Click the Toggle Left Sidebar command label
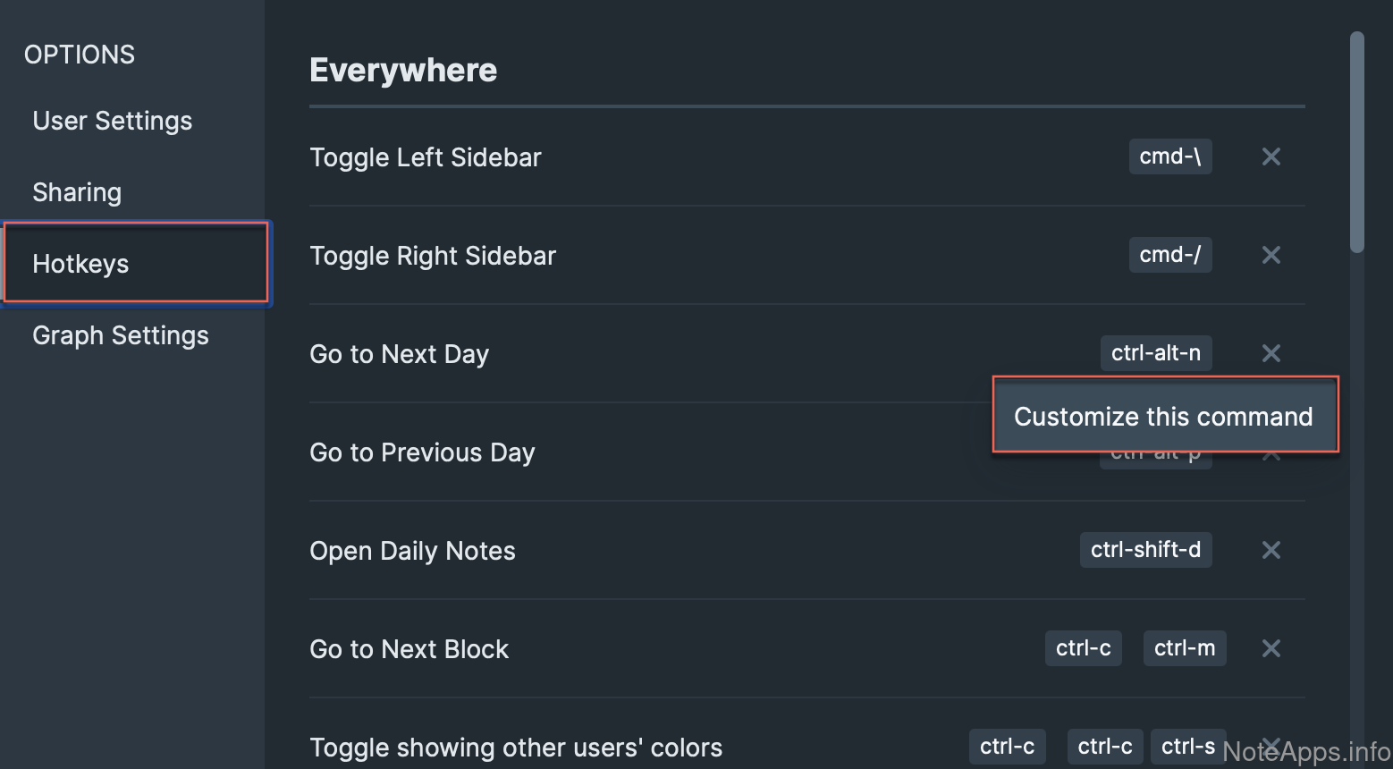The image size is (1393, 769). point(426,157)
